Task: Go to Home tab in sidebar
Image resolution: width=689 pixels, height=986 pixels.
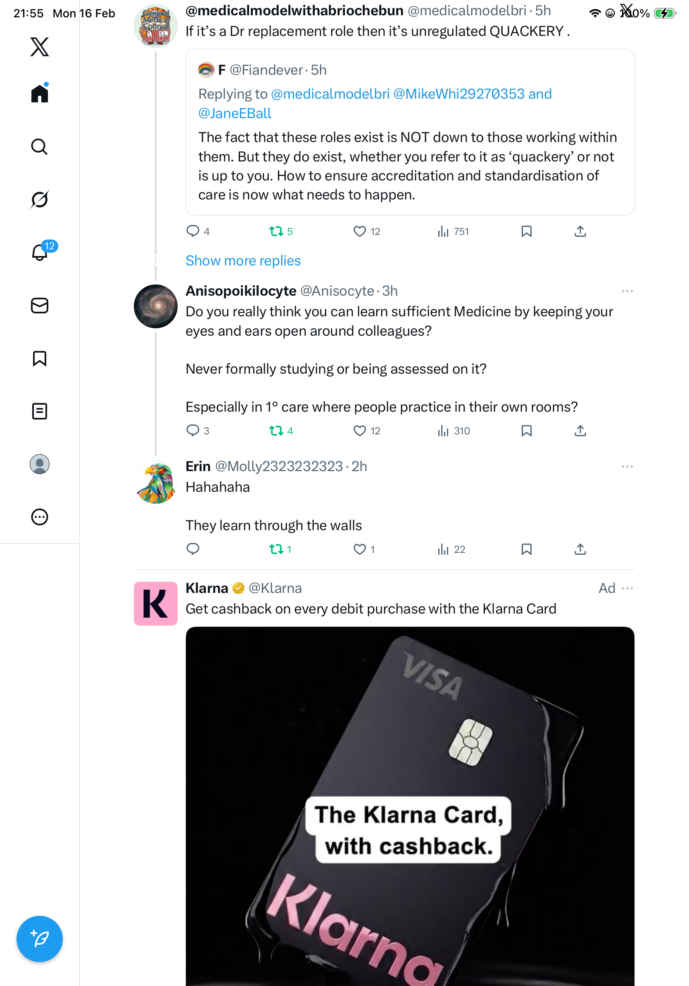Action: click(x=40, y=94)
